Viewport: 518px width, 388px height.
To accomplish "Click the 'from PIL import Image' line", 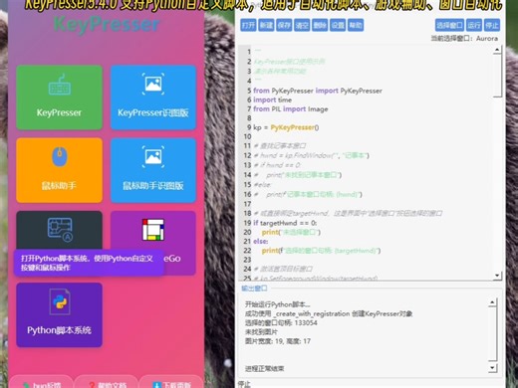I will tap(291, 109).
